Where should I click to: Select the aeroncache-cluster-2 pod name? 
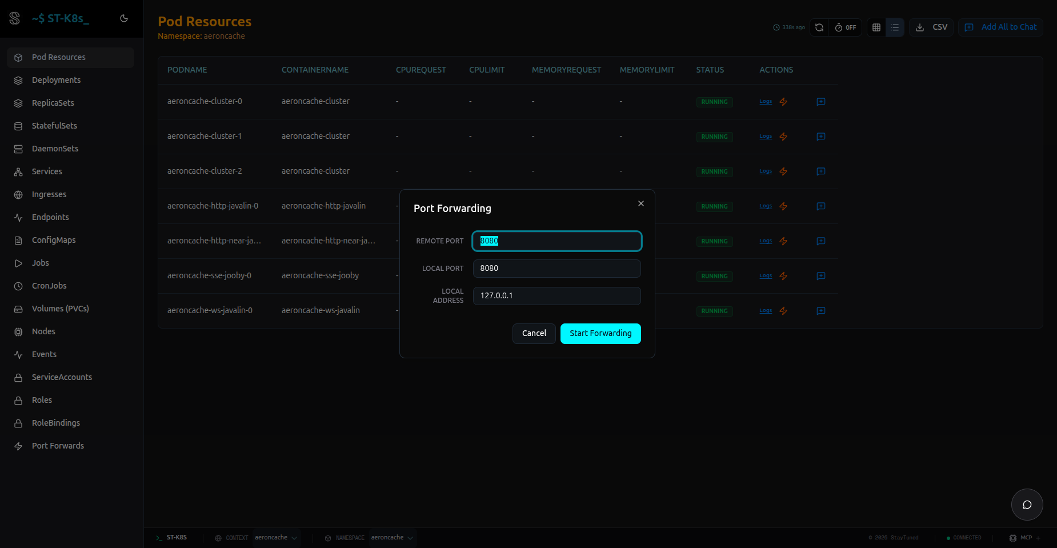click(205, 171)
